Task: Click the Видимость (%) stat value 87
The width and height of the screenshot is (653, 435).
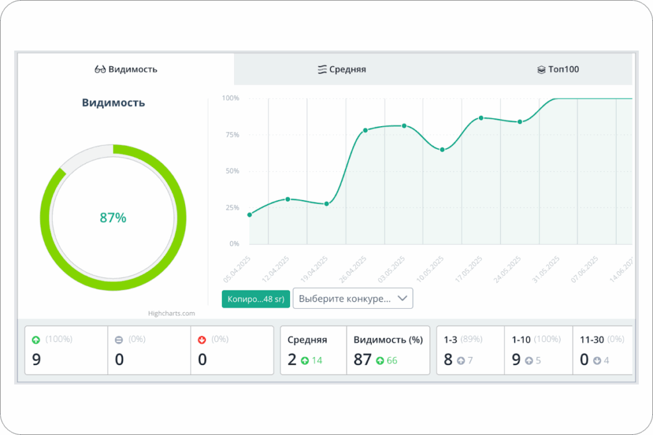Action: click(362, 360)
